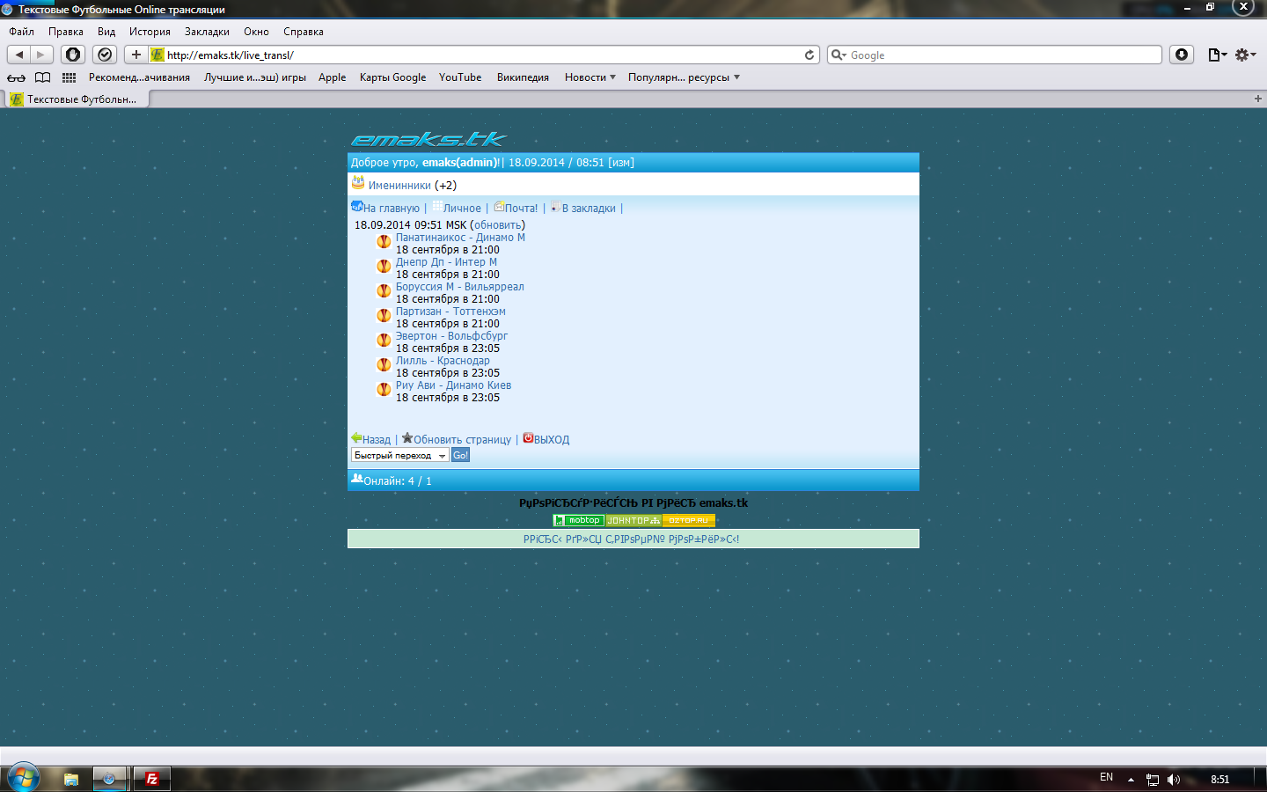Click the site favicon in the address bar
The width and height of the screenshot is (1267, 792).
coord(157,55)
